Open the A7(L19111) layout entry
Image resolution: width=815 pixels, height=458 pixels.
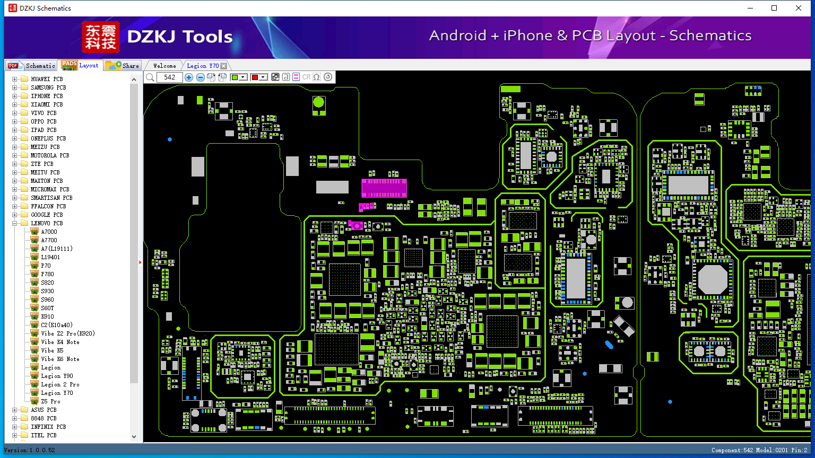pos(57,249)
